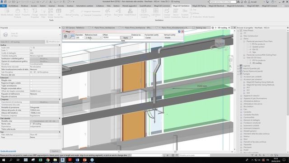Open the Search Products tool
The image size is (289, 163).
[x=18, y=13]
